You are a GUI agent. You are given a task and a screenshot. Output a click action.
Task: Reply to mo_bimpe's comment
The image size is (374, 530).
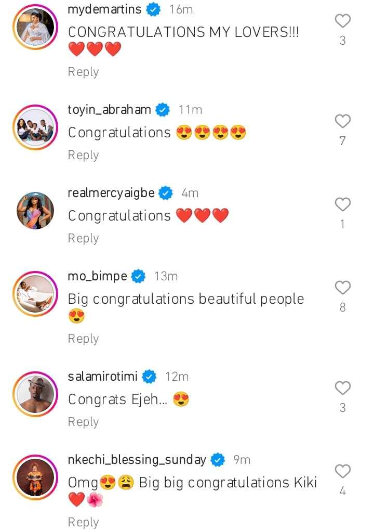click(84, 339)
